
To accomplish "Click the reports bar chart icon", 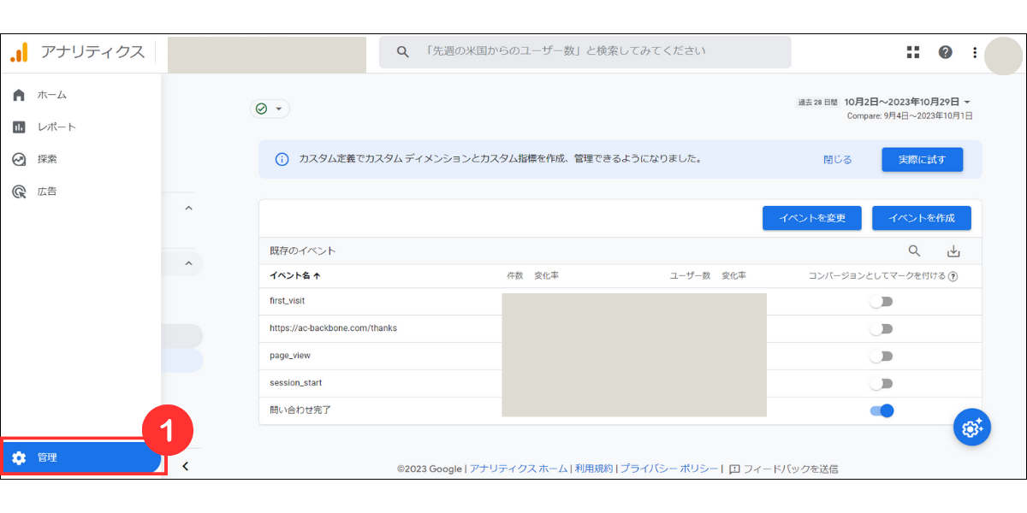I will coord(19,127).
